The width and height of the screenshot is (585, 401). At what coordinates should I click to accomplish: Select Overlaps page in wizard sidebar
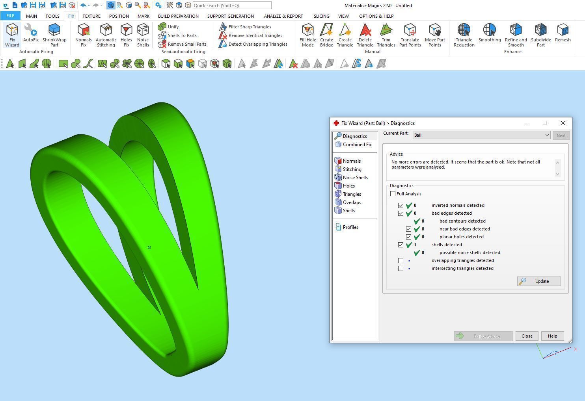(x=348, y=202)
